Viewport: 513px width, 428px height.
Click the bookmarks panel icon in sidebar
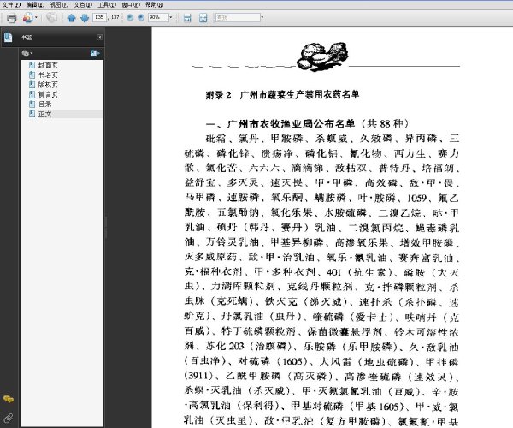pyautogui.click(x=9, y=38)
